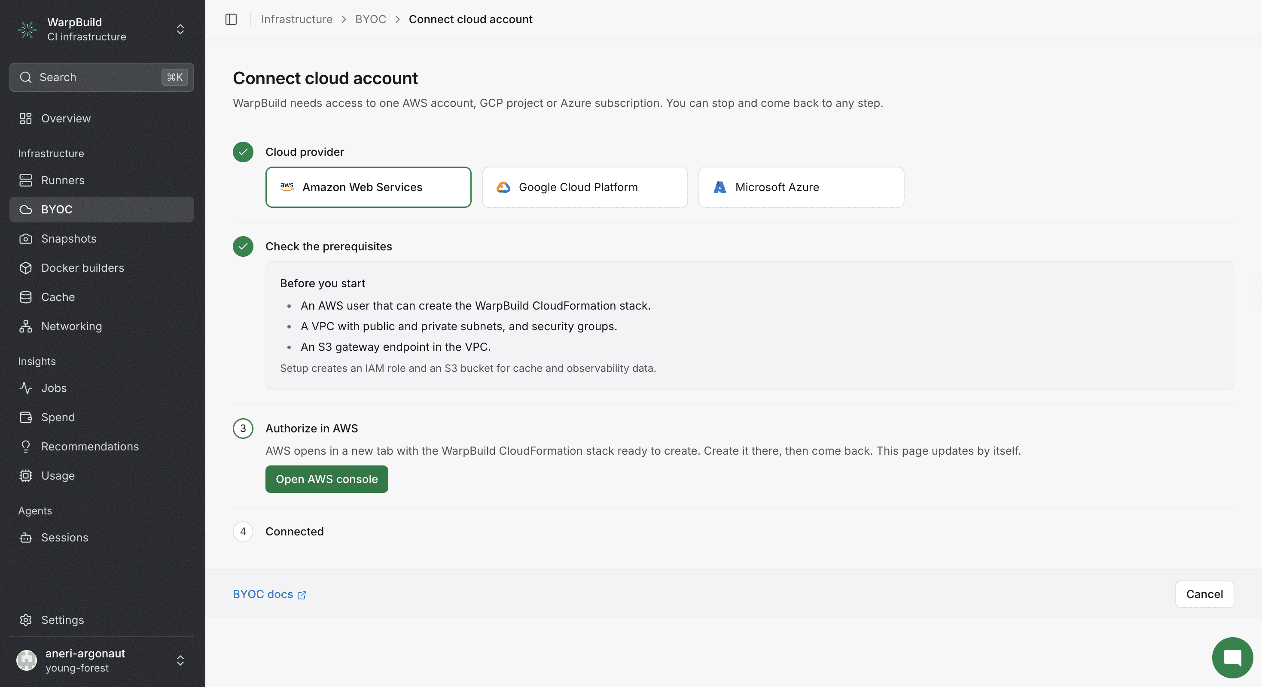
Task: Click the Jobs activity icon
Action: coord(25,388)
